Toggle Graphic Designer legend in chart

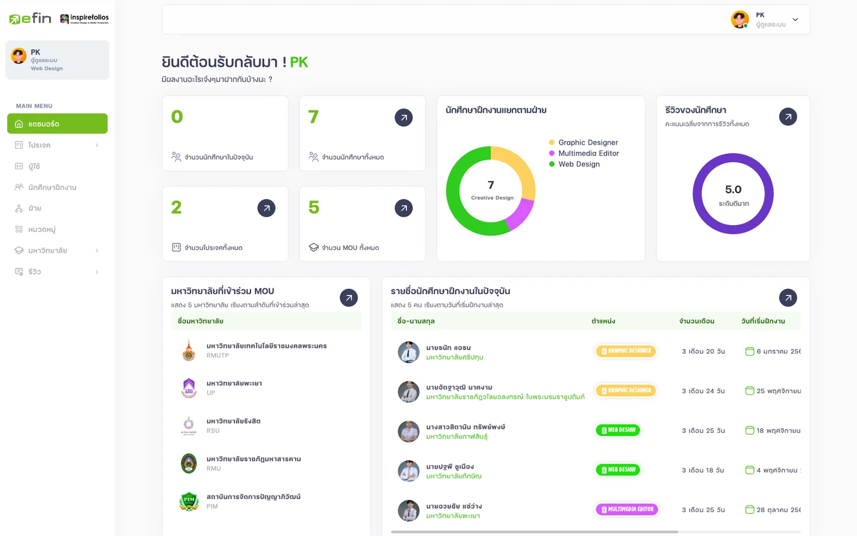click(x=587, y=142)
